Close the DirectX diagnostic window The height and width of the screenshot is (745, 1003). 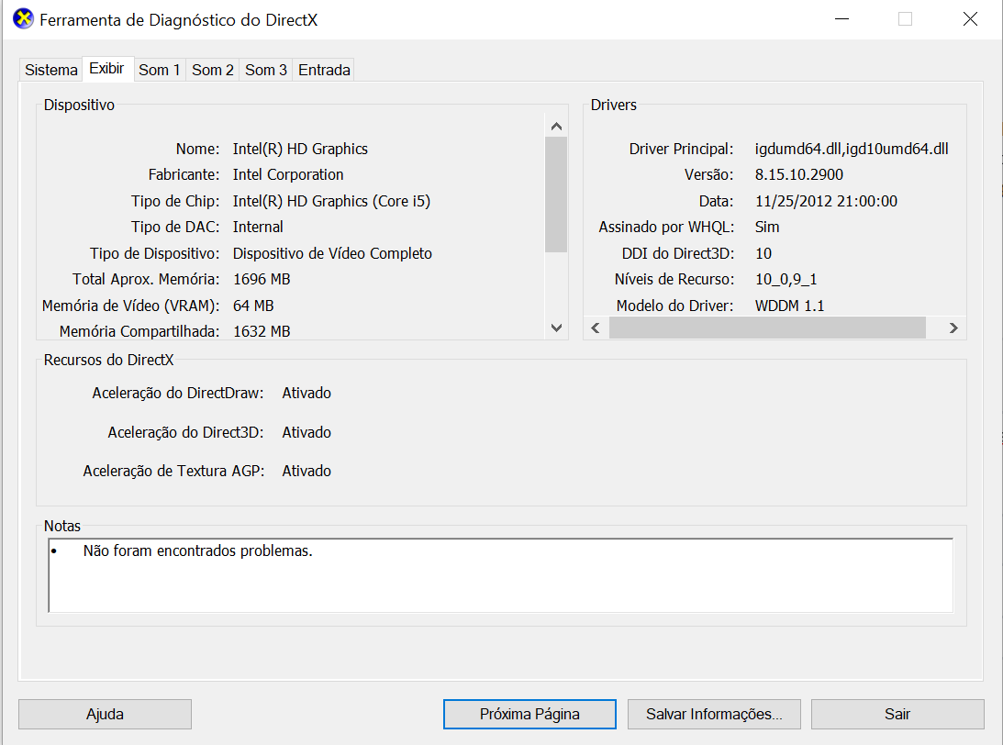[x=970, y=19]
